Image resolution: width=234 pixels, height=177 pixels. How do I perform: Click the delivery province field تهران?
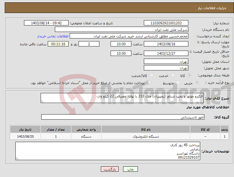(x=166, y=61)
